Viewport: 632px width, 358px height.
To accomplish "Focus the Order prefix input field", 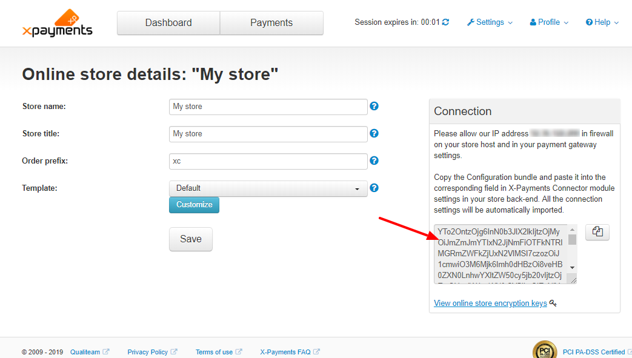I will [x=268, y=161].
